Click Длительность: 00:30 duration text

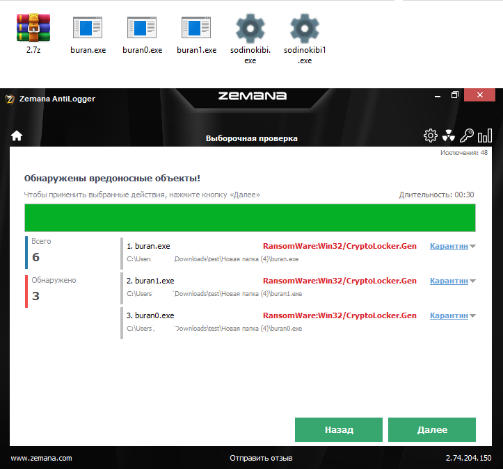click(436, 195)
